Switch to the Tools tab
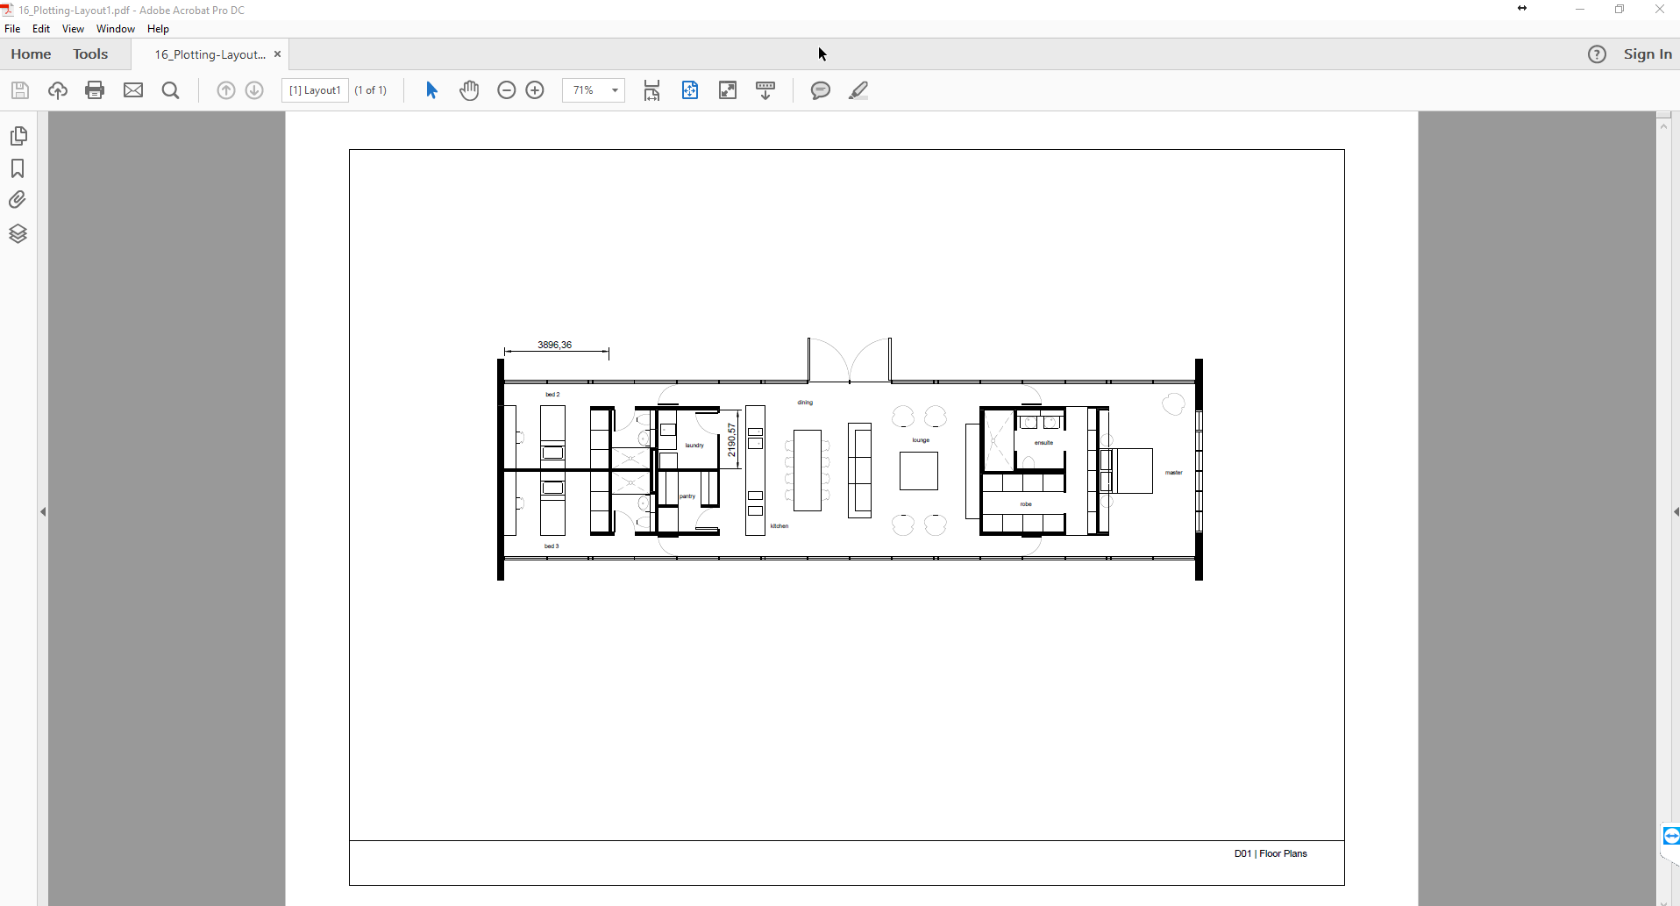 coord(90,54)
